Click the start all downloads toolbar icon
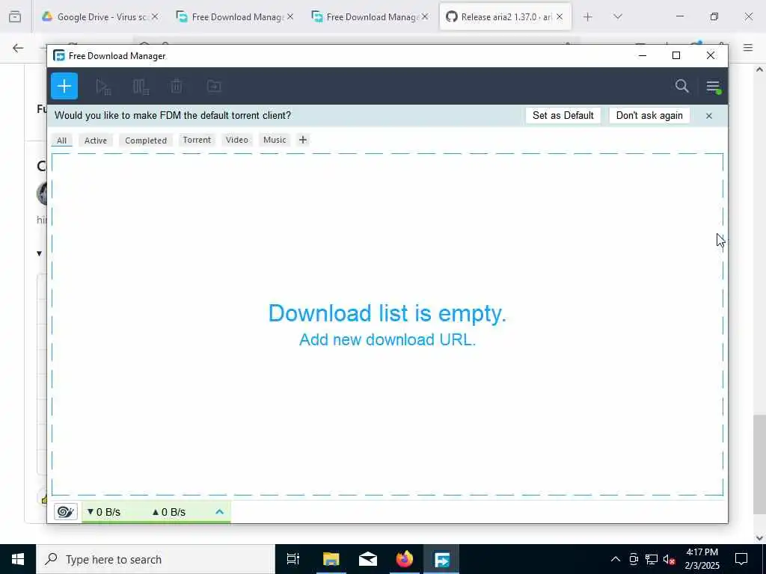 (x=103, y=87)
